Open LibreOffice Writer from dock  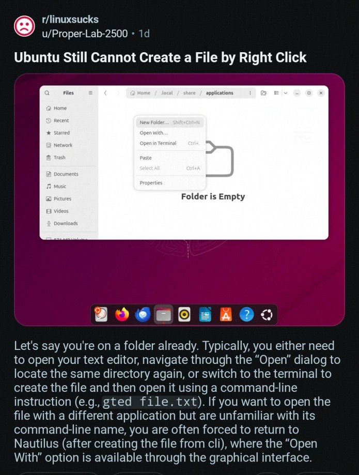tap(205, 314)
